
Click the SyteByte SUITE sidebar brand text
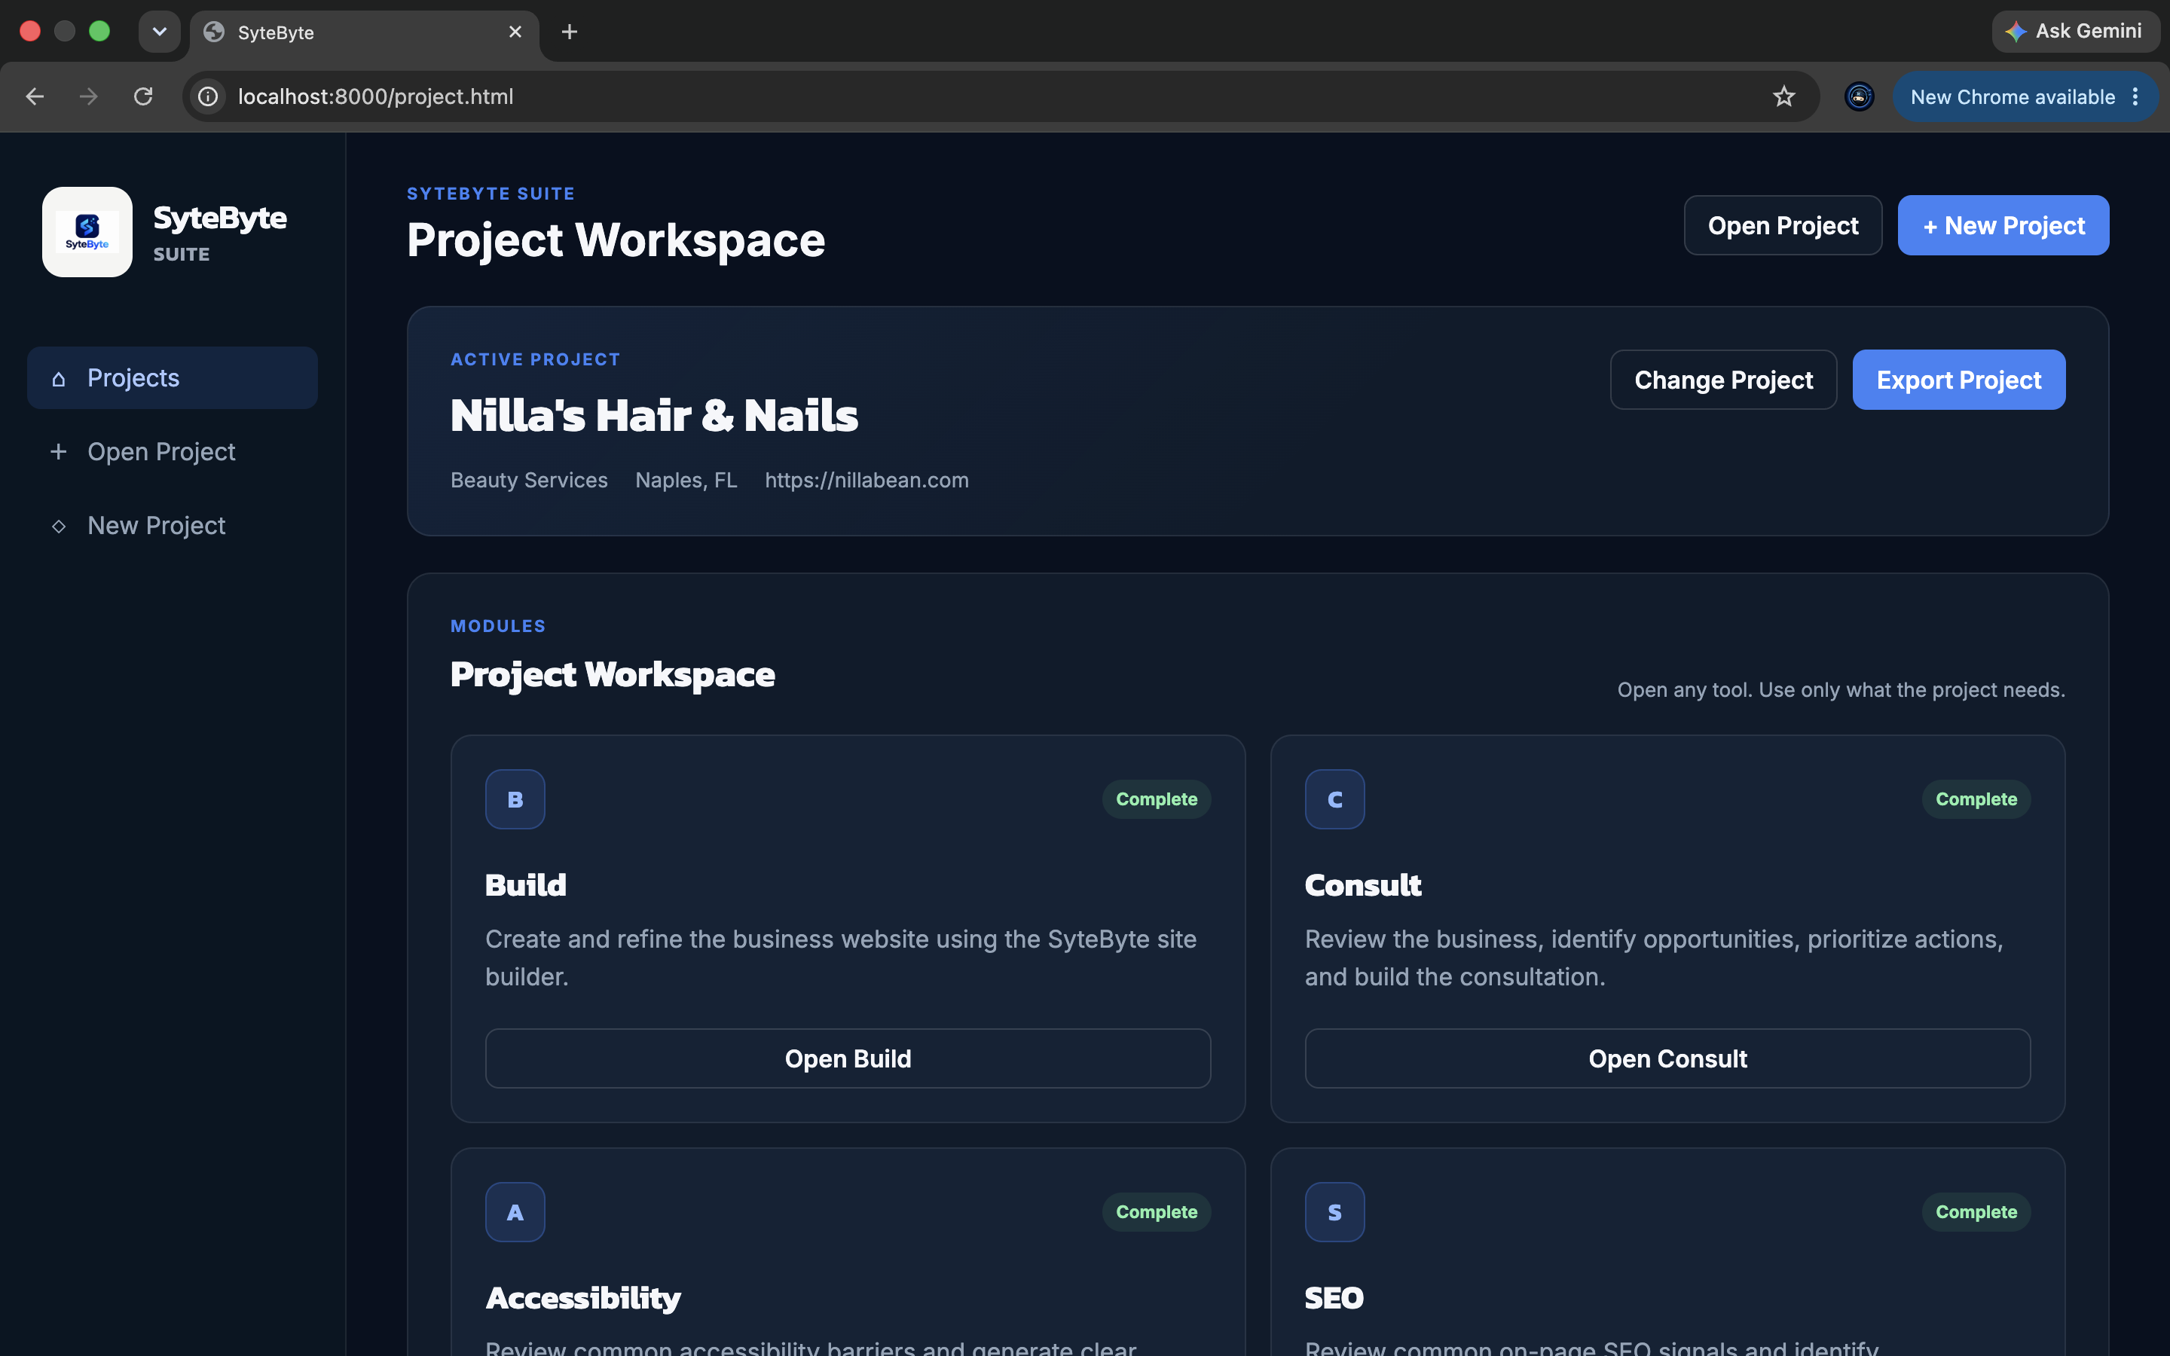pos(220,232)
